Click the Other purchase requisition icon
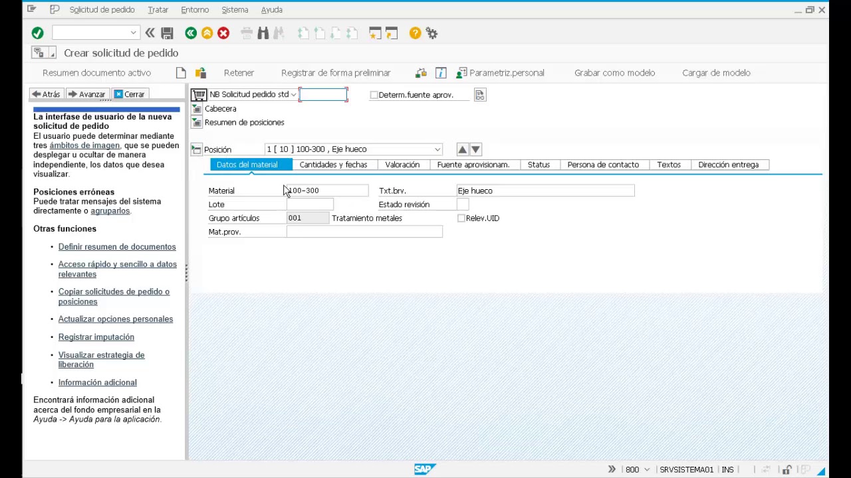 (200, 73)
